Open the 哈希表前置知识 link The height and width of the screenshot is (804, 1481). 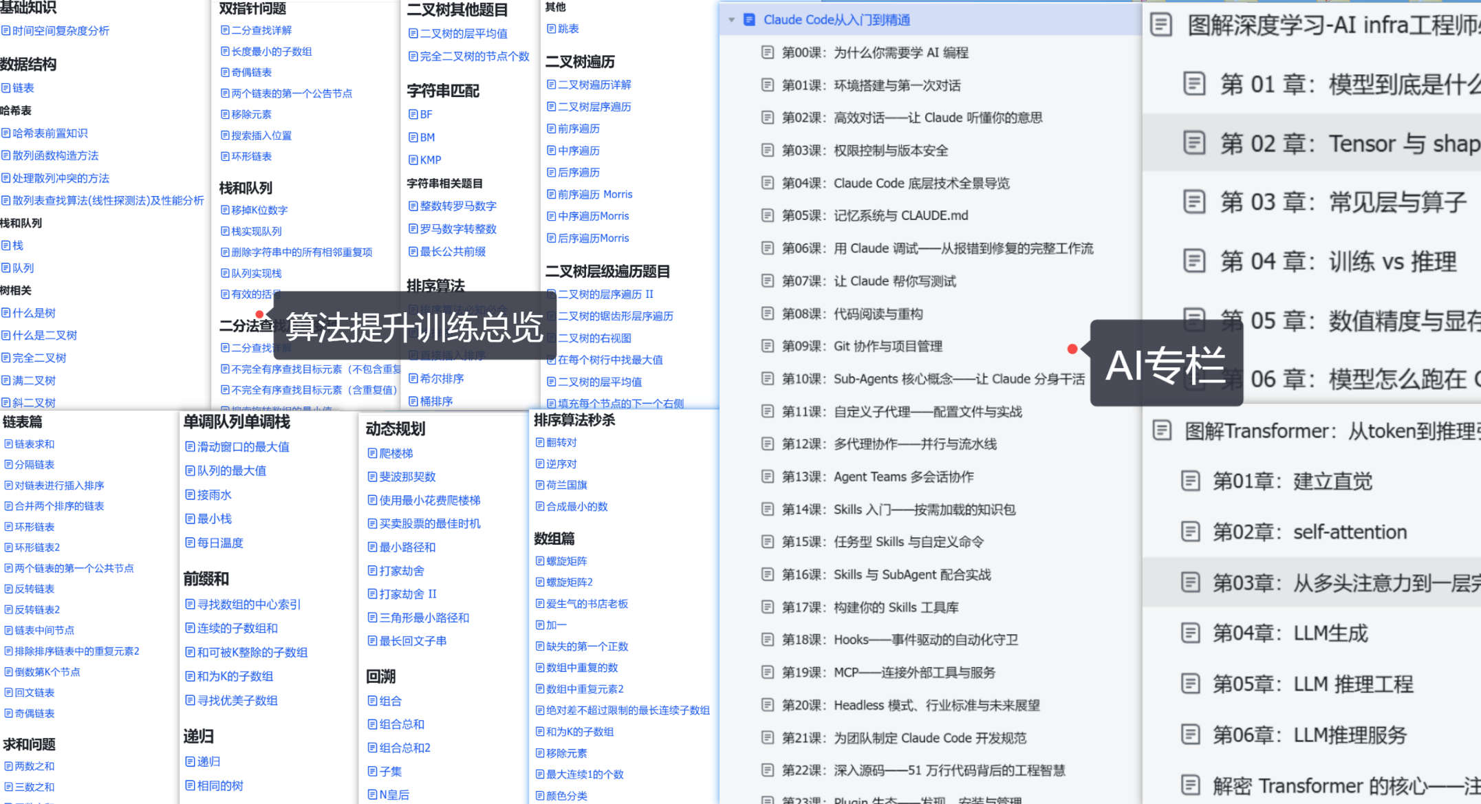pyautogui.click(x=50, y=133)
